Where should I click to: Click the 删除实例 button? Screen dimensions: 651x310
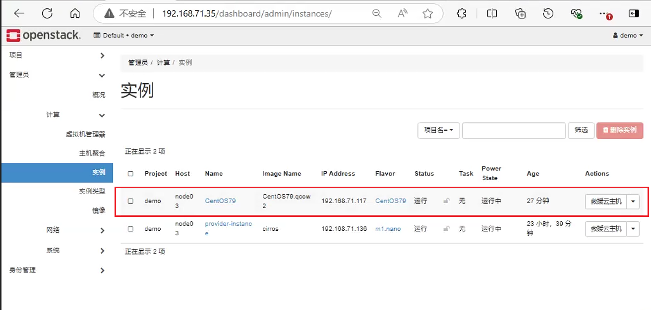coord(620,130)
